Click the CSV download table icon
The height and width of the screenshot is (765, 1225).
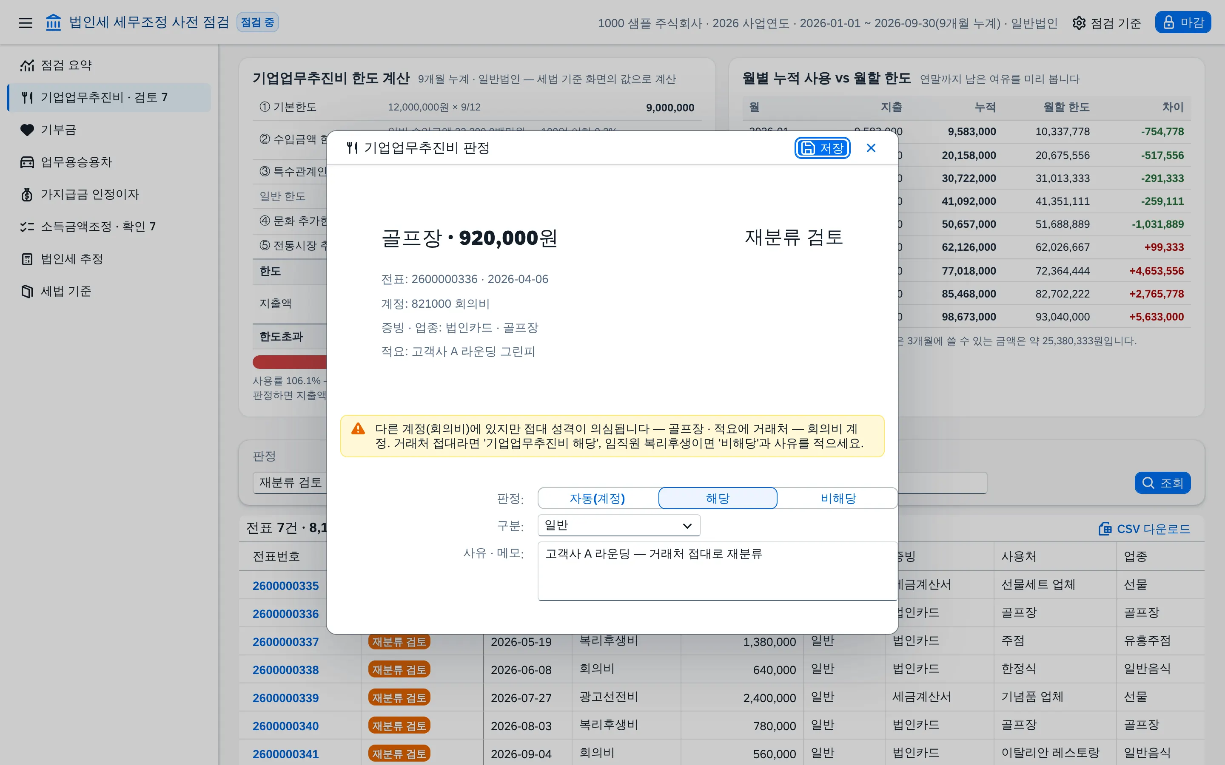[1105, 529]
